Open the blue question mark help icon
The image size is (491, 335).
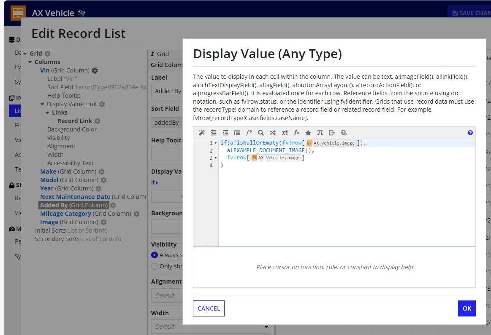pyautogui.click(x=470, y=133)
